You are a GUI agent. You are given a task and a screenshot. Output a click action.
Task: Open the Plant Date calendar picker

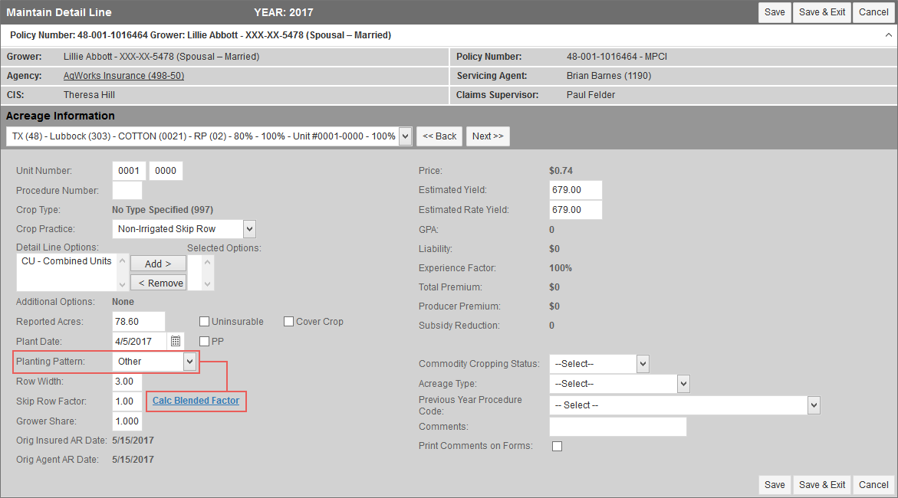tap(176, 341)
